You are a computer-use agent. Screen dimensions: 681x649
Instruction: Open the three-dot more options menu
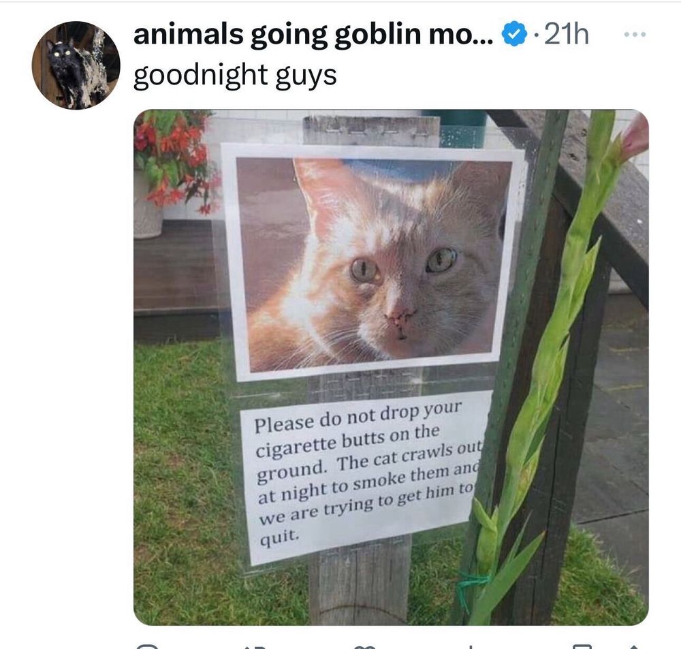(x=635, y=34)
